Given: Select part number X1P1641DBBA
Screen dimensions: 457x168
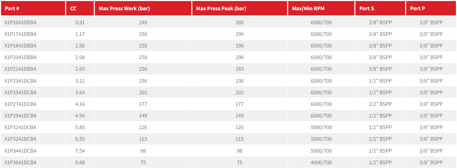Looking at the screenshot, I should coord(20,23).
